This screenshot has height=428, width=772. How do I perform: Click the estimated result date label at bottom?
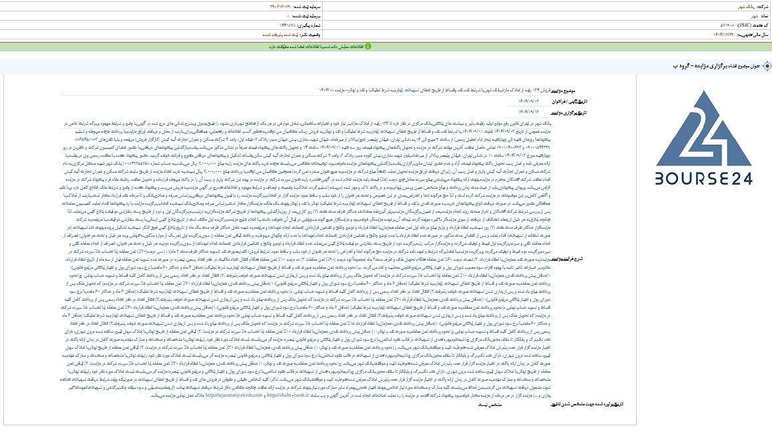(587, 405)
